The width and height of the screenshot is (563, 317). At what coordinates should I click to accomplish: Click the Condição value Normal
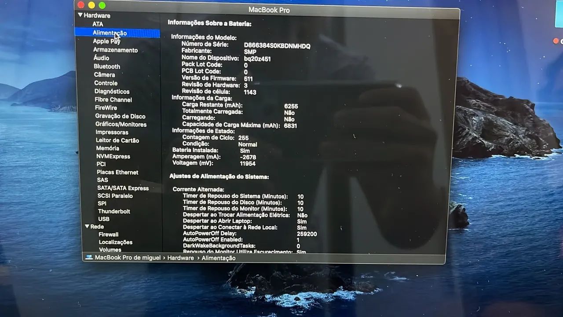coord(248,144)
